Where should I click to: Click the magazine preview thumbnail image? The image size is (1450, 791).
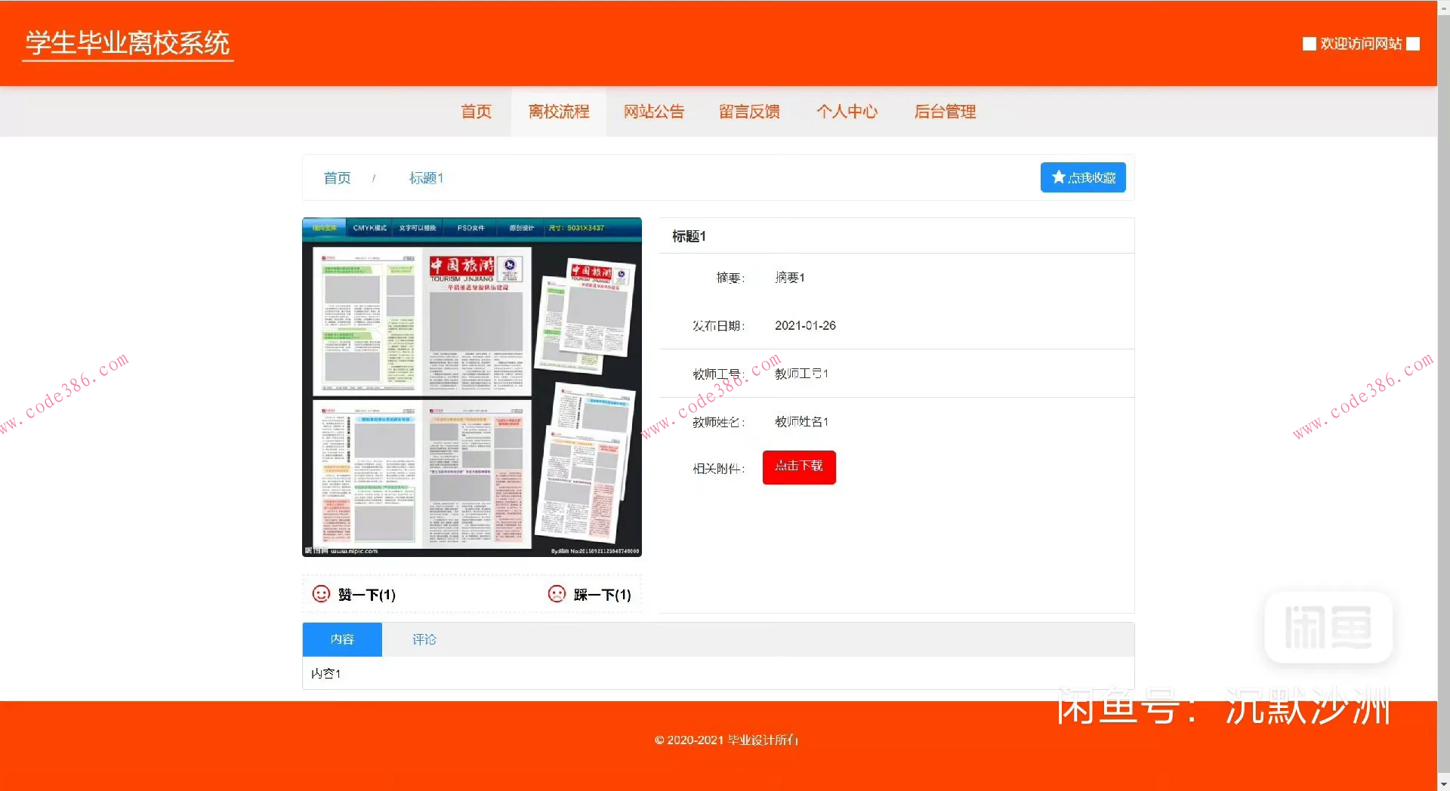471,388
